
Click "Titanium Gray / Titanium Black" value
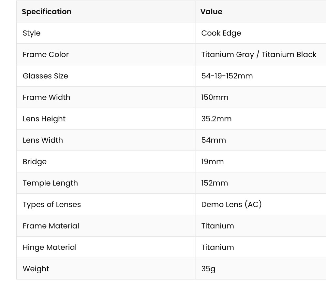[x=259, y=55]
